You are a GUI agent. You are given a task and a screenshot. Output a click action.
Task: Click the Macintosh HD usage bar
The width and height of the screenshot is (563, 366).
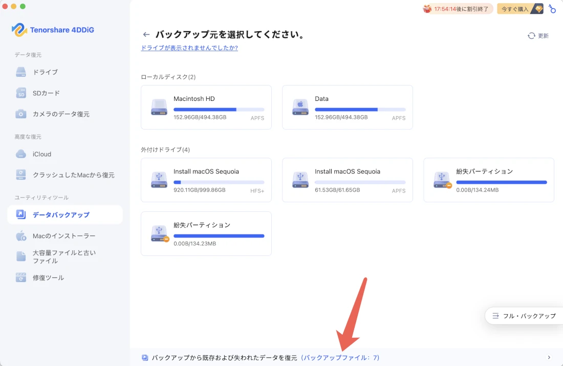pyautogui.click(x=219, y=110)
